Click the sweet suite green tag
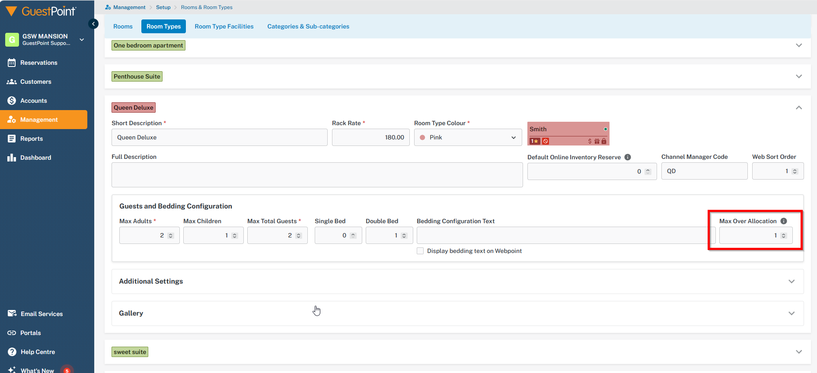Viewport: 817px width, 373px height. [130, 352]
